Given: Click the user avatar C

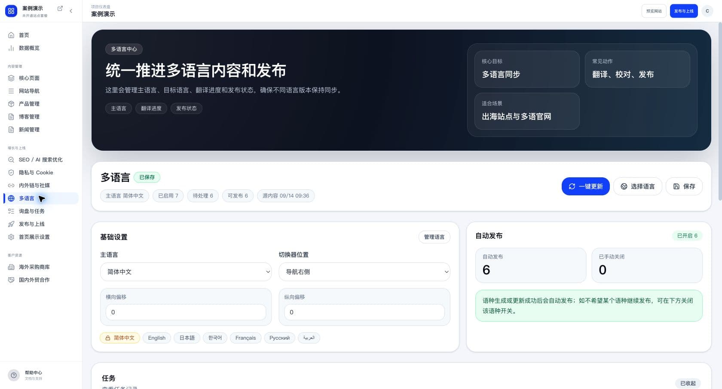Looking at the screenshot, I should point(707,11).
